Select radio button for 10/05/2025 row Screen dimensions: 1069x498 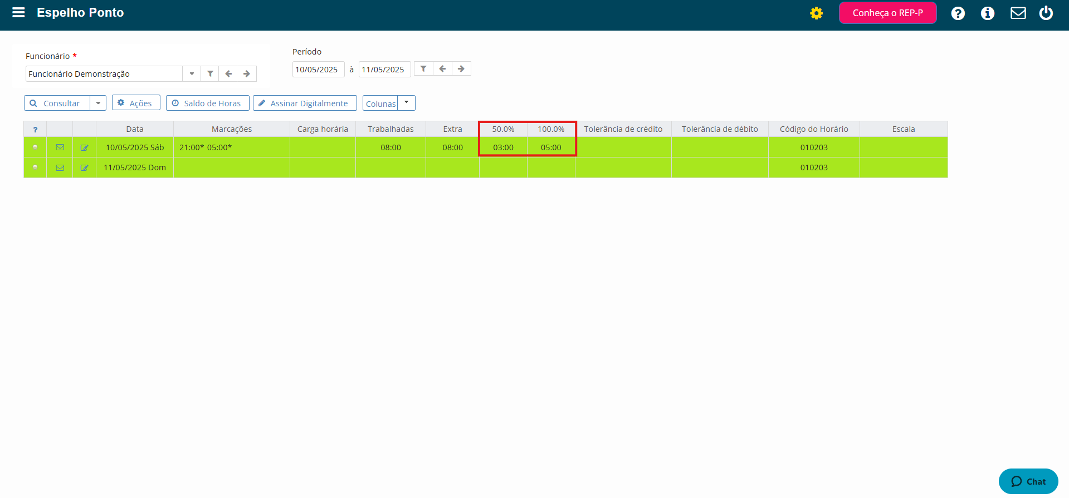point(35,147)
